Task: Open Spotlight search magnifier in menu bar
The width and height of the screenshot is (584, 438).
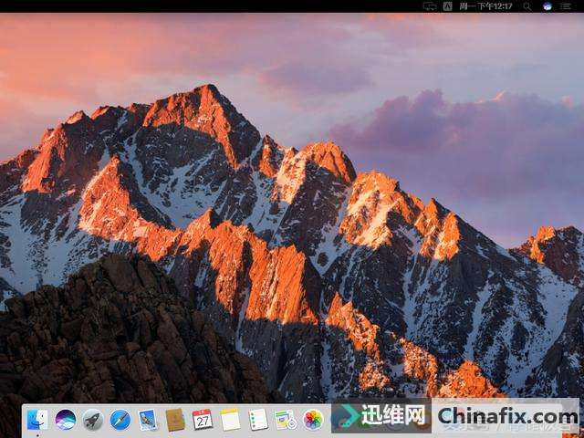Action: pos(527,6)
